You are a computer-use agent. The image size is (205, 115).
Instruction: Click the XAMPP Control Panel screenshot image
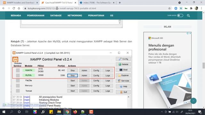coord(71,79)
